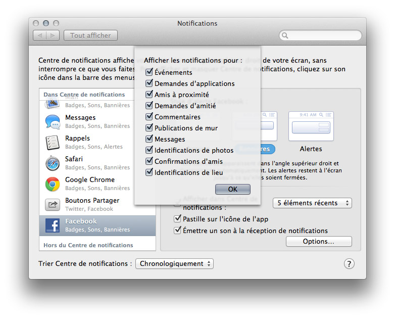Choose the Alertes alert style thumbnail
Viewport: 395px width, 319px height.
(x=311, y=126)
